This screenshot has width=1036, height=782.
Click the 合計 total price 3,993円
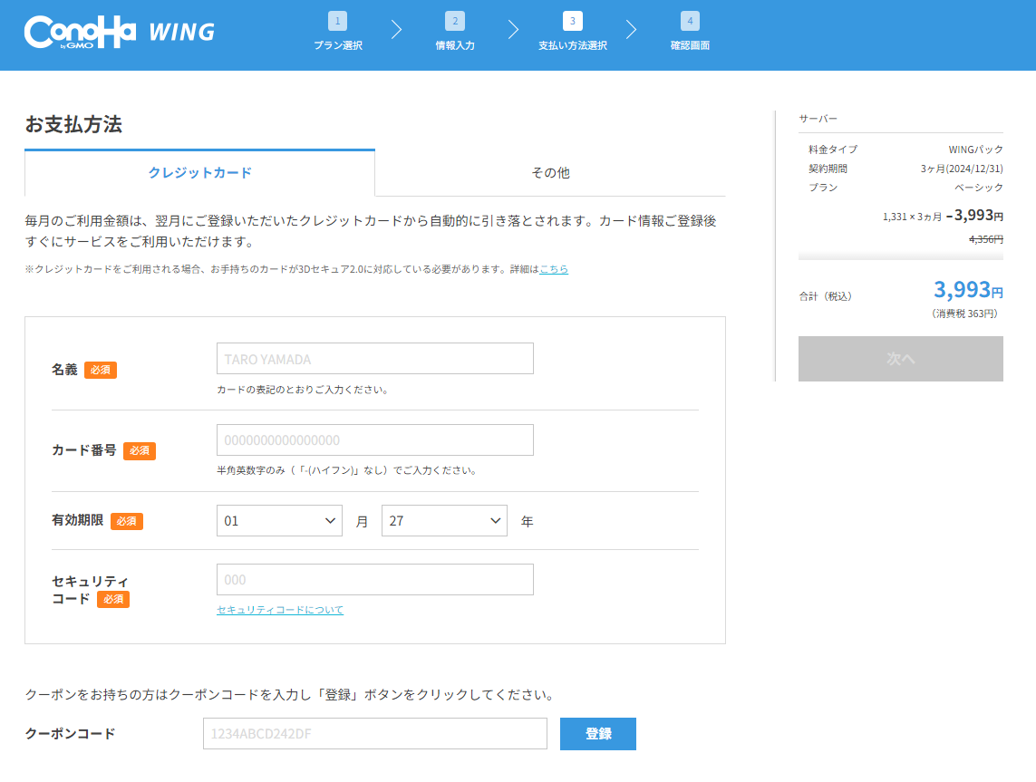(x=967, y=291)
